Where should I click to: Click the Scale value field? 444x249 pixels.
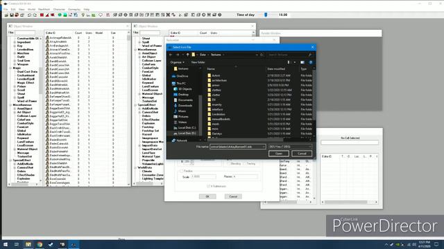tap(203, 177)
